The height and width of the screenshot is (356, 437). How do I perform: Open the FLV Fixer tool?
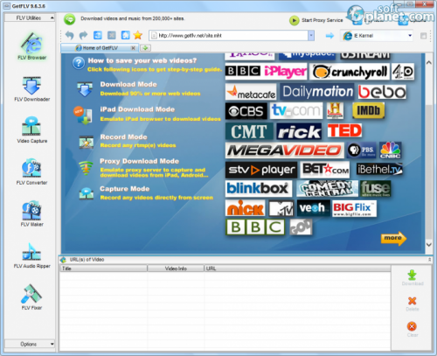(31, 297)
